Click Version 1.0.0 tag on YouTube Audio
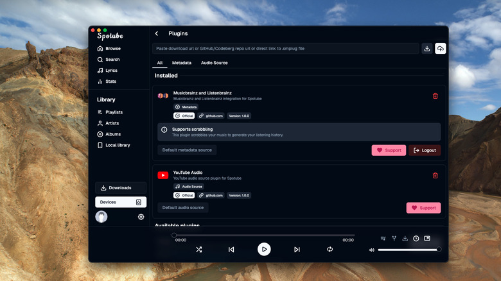Screen dimensions: 501x281 (x=239, y=196)
